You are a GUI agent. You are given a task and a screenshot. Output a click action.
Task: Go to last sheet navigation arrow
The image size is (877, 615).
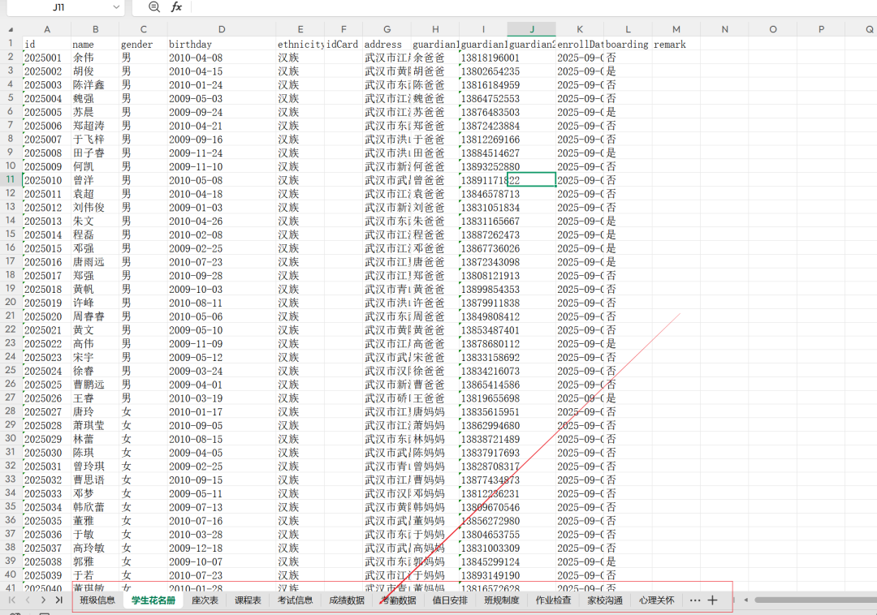[58, 600]
